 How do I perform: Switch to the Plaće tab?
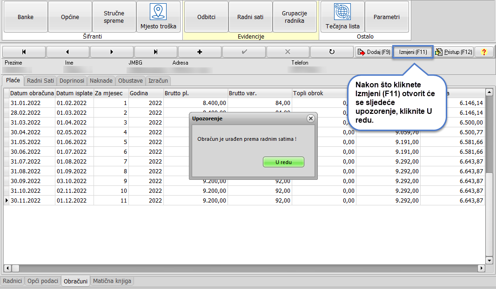(13, 80)
